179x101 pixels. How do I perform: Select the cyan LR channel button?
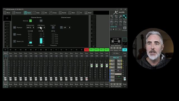pos(125,50)
